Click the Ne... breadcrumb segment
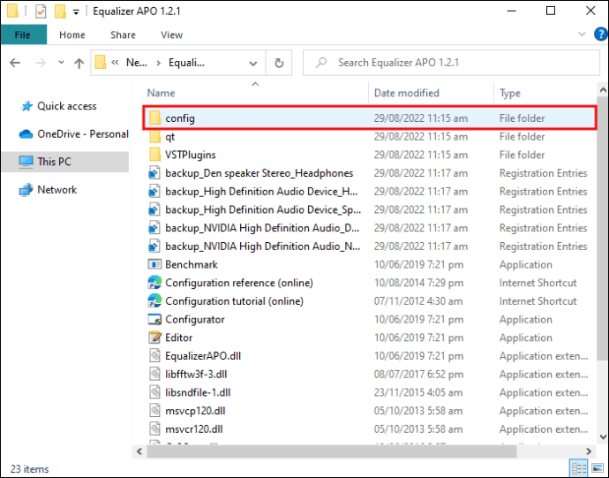The image size is (609, 478). click(x=136, y=63)
